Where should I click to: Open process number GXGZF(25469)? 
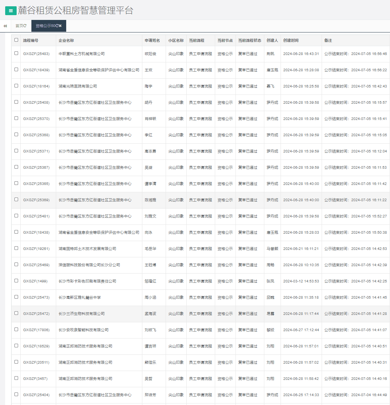tap(36, 265)
